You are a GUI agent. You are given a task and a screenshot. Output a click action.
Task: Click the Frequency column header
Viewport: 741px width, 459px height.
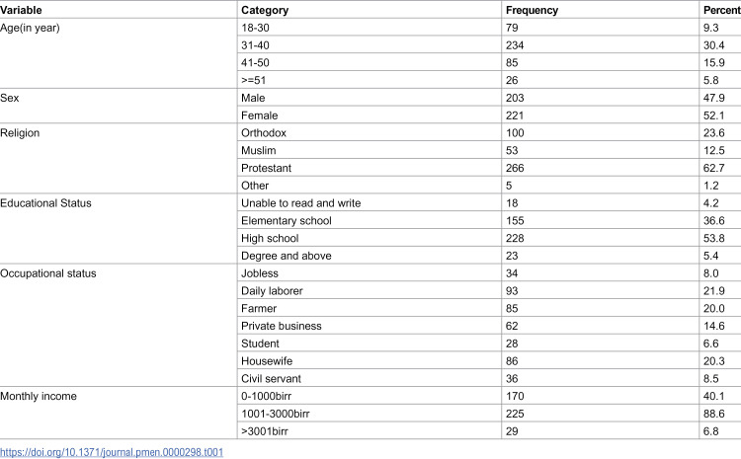coord(532,10)
